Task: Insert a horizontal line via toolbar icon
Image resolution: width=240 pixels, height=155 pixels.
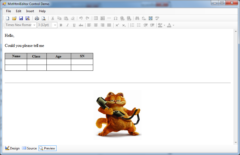Action: point(109,18)
